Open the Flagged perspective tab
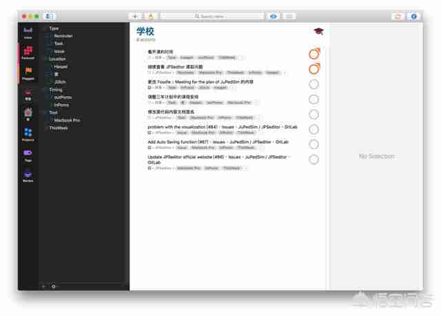Viewport: 441px width, 316px height. [x=28, y=74]
